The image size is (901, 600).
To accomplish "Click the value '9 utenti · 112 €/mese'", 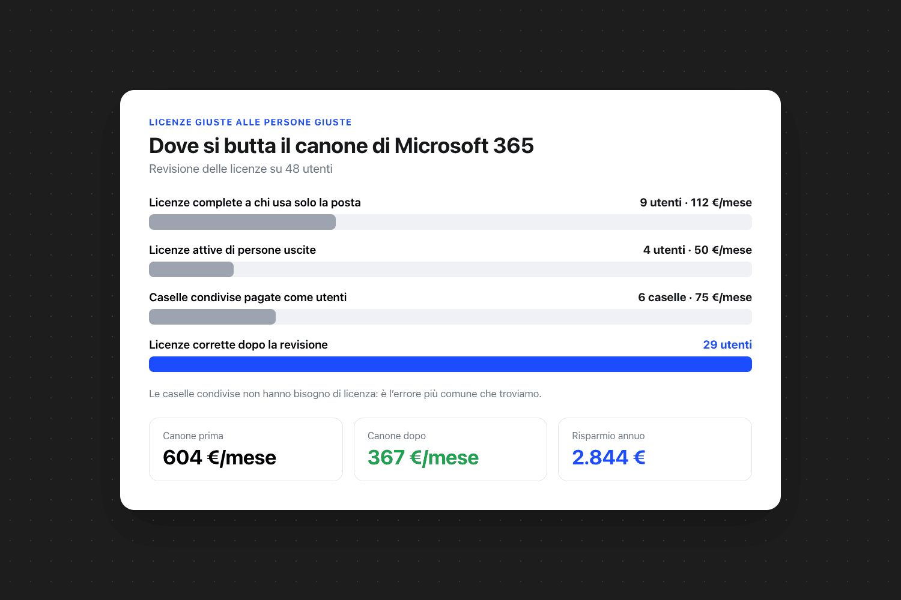I will [x=696, y=203].
